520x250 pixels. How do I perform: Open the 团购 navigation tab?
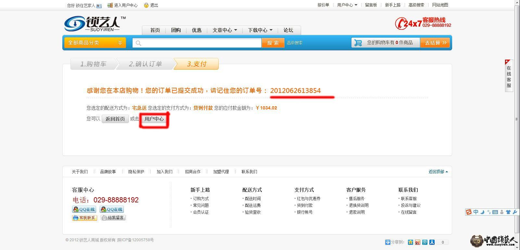(176, 30)
